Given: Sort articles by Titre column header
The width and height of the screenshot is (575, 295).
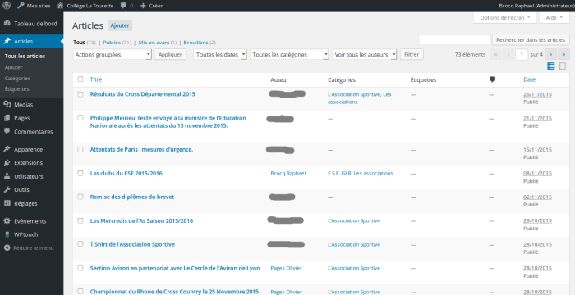Looking at the screenshot, I should click(x=96, y=79).
